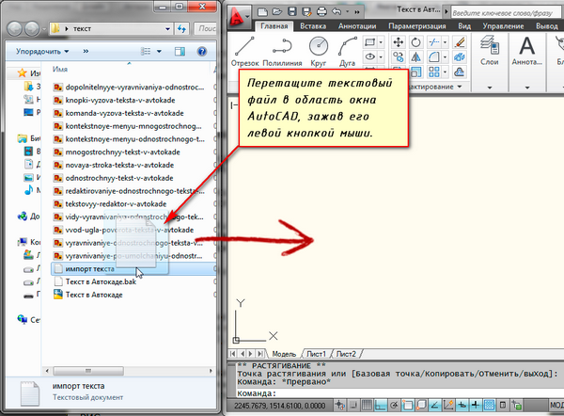Expand quick access toolbar overflow arrows

[x=357, y=12]
